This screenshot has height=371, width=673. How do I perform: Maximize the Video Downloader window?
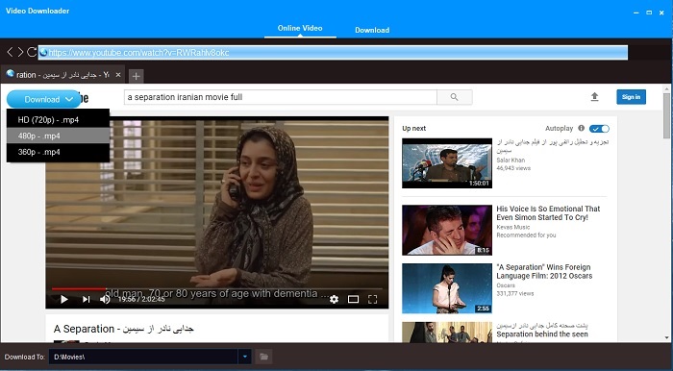(x=649, y=12)
